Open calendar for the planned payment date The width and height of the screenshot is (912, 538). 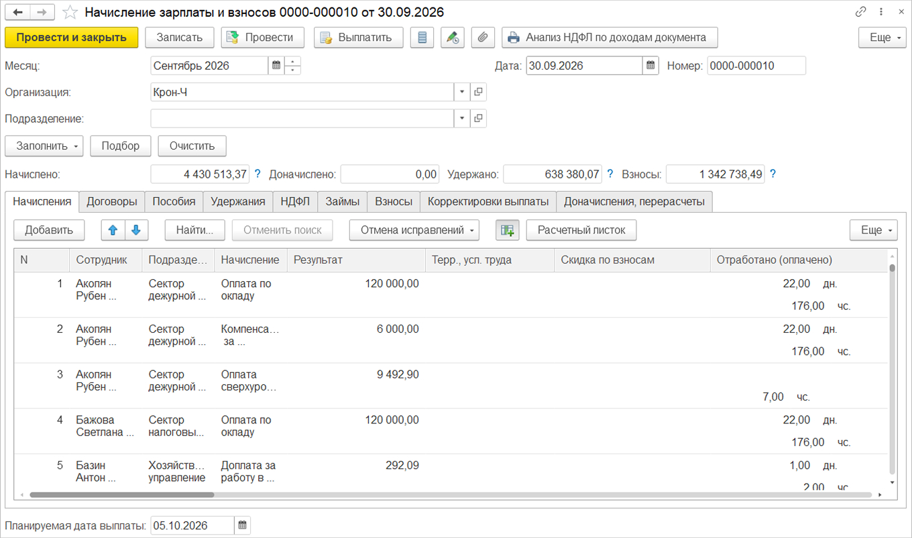(242, 525)
